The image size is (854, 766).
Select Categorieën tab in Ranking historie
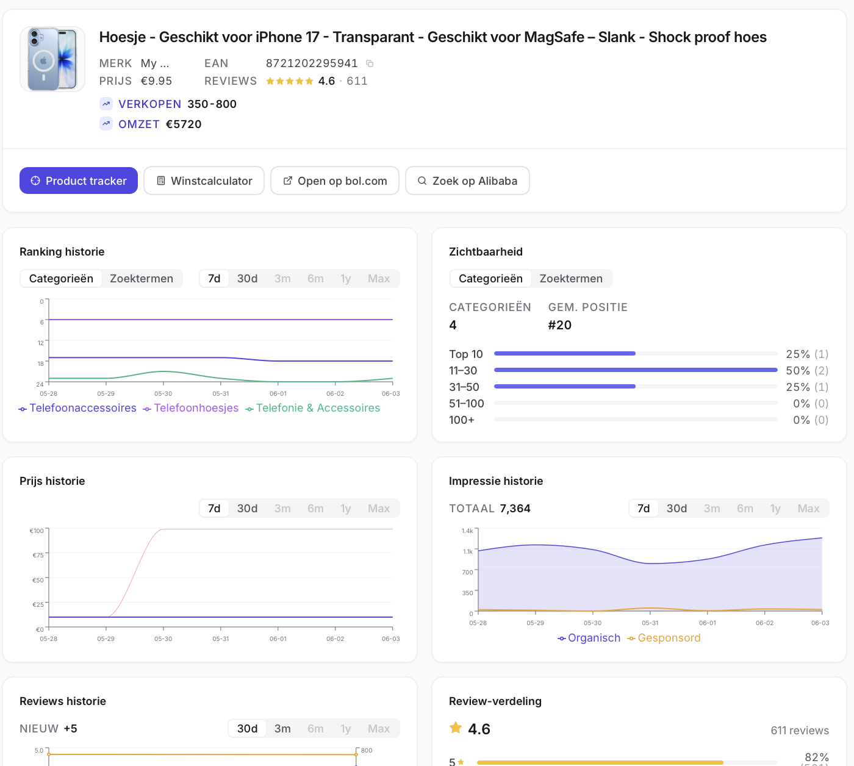click(61, 279)
